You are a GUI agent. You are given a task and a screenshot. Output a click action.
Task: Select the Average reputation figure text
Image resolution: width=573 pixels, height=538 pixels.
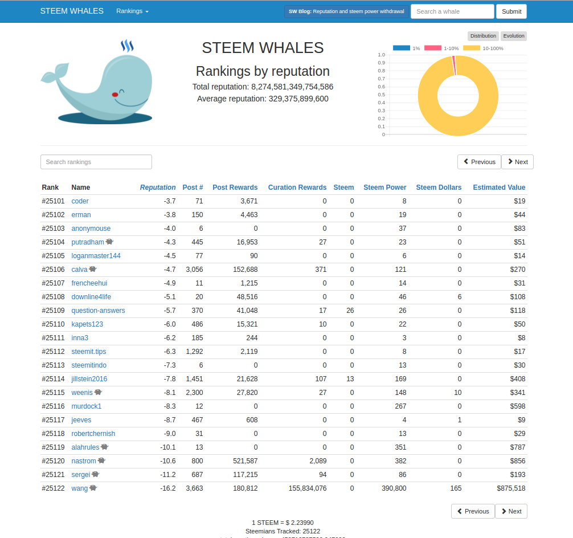pyautogui.click(x=263, y=99)
